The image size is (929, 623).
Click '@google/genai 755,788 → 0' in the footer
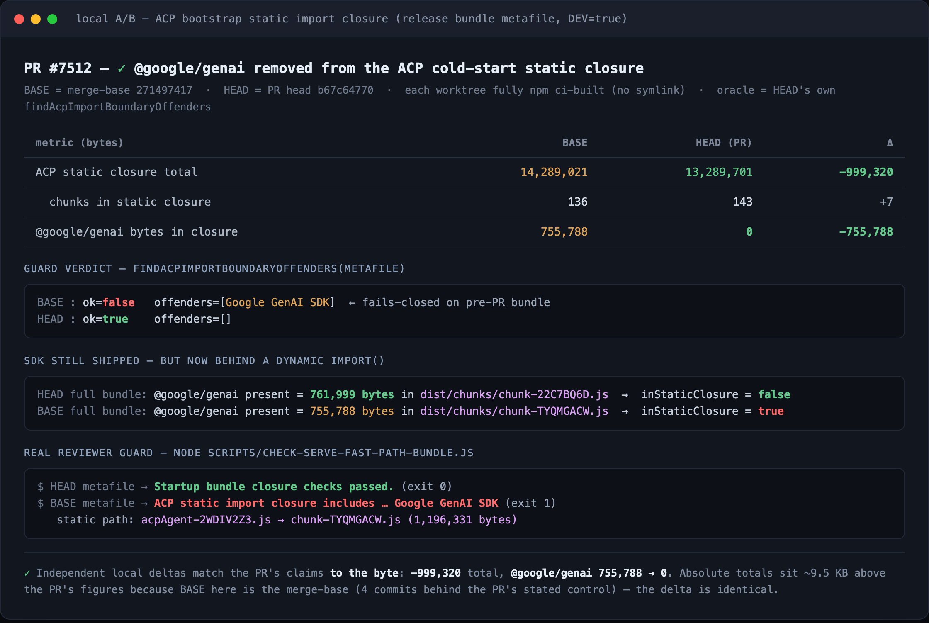pos(589,573)
